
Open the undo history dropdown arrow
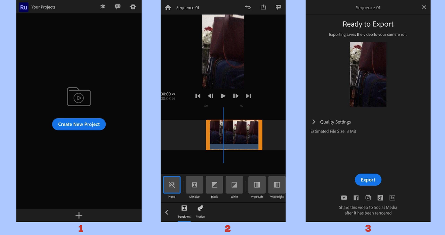[x=248, y=7]
